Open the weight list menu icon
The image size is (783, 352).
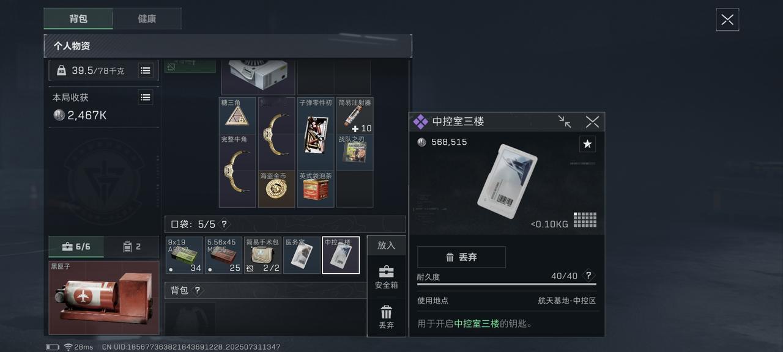146,70
